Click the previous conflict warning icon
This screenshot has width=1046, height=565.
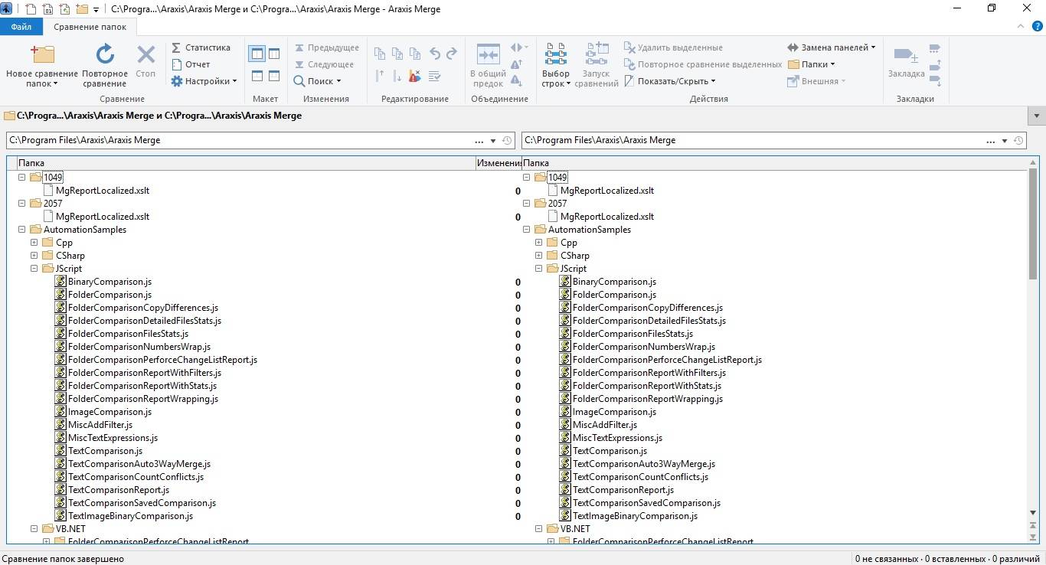click(x=516, y=64)
